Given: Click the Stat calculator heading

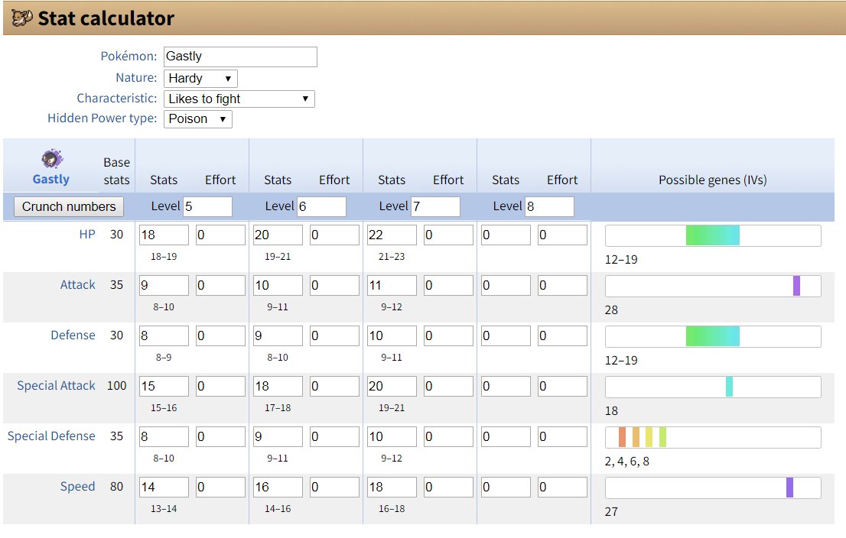Looking at the screenshot, I should point(106,18).
